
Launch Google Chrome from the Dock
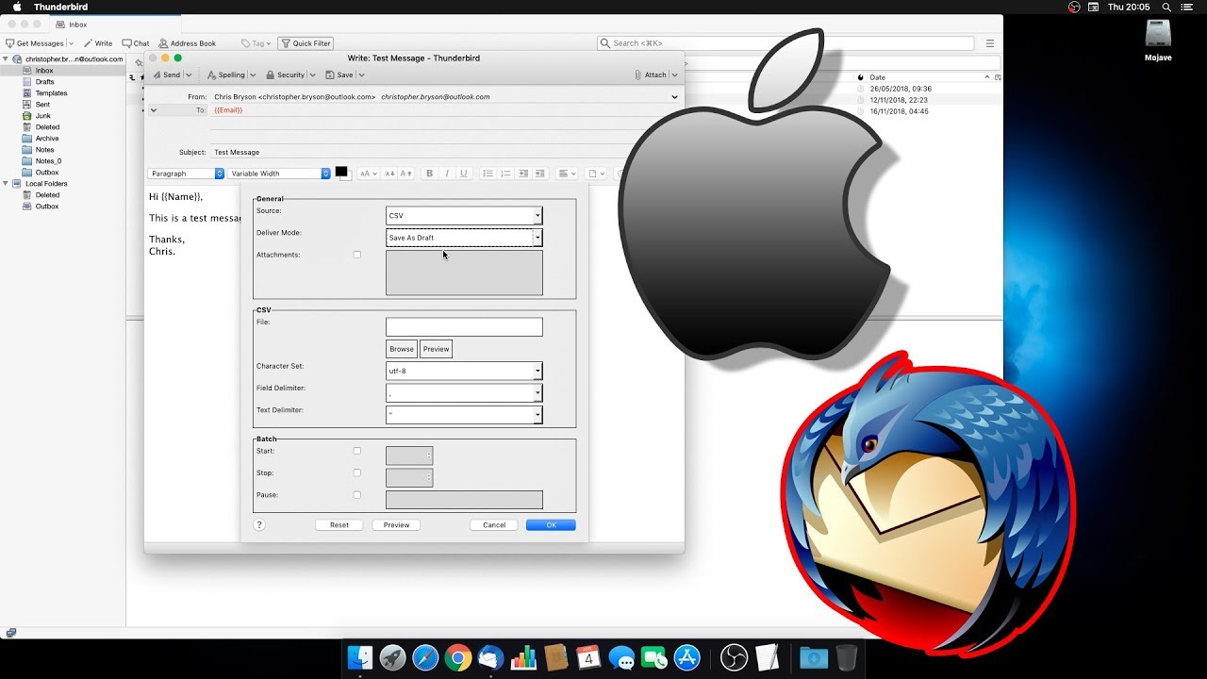458,657
